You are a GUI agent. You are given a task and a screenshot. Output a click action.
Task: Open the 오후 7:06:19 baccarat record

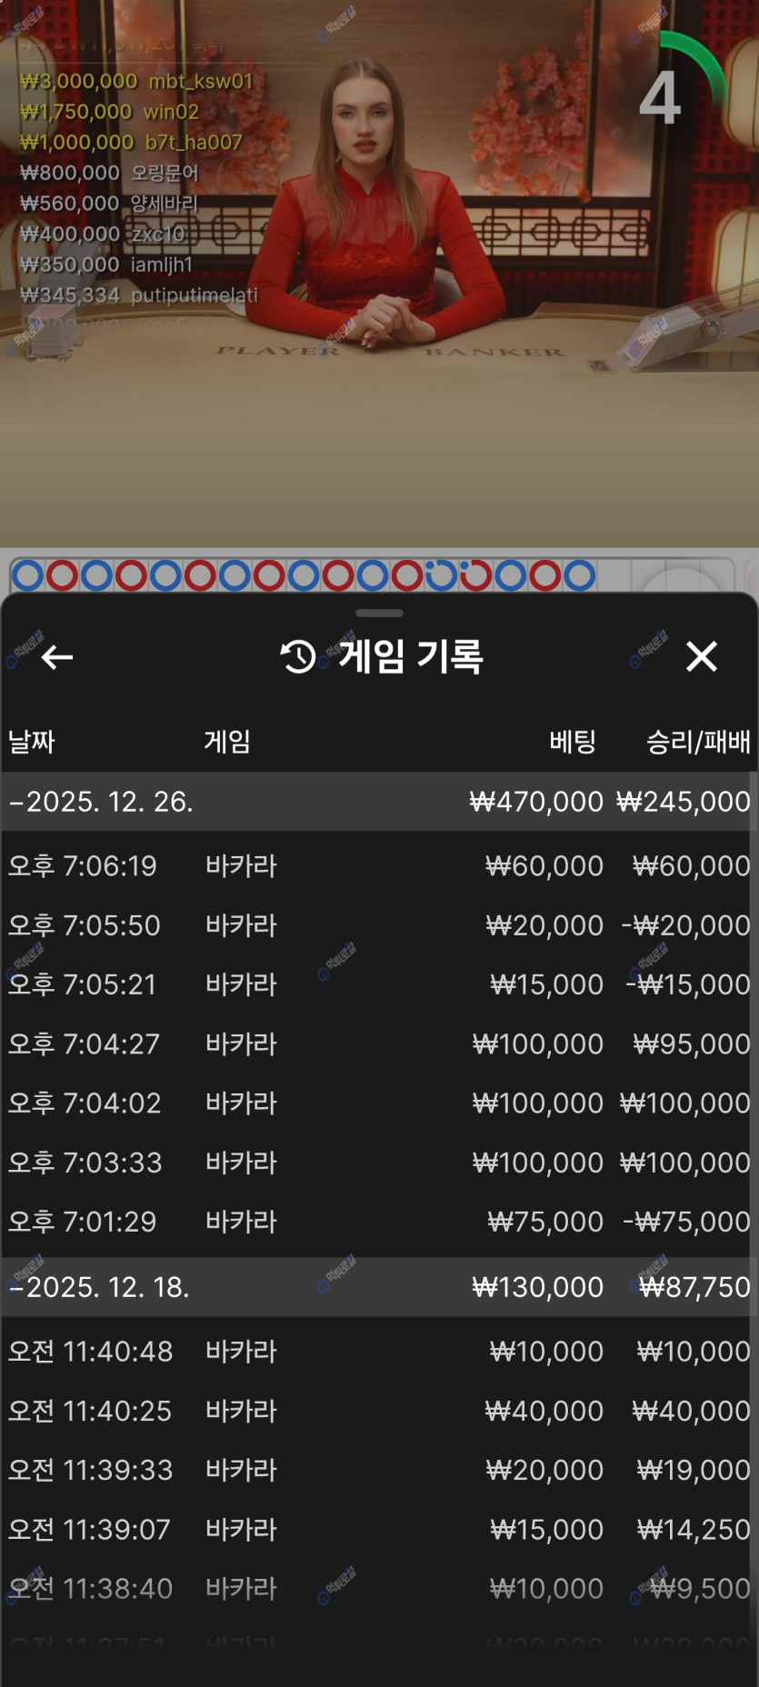point(379,865)
